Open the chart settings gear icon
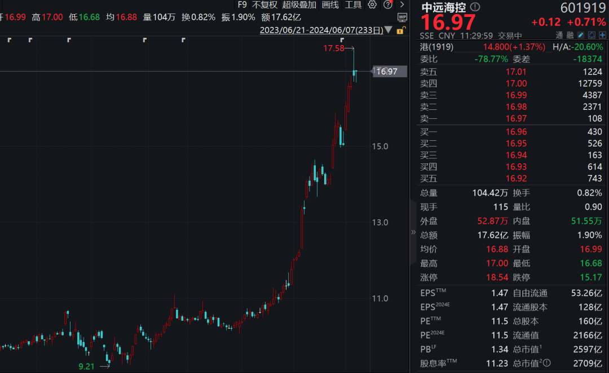The image size is (609, 373). point(372,5)
